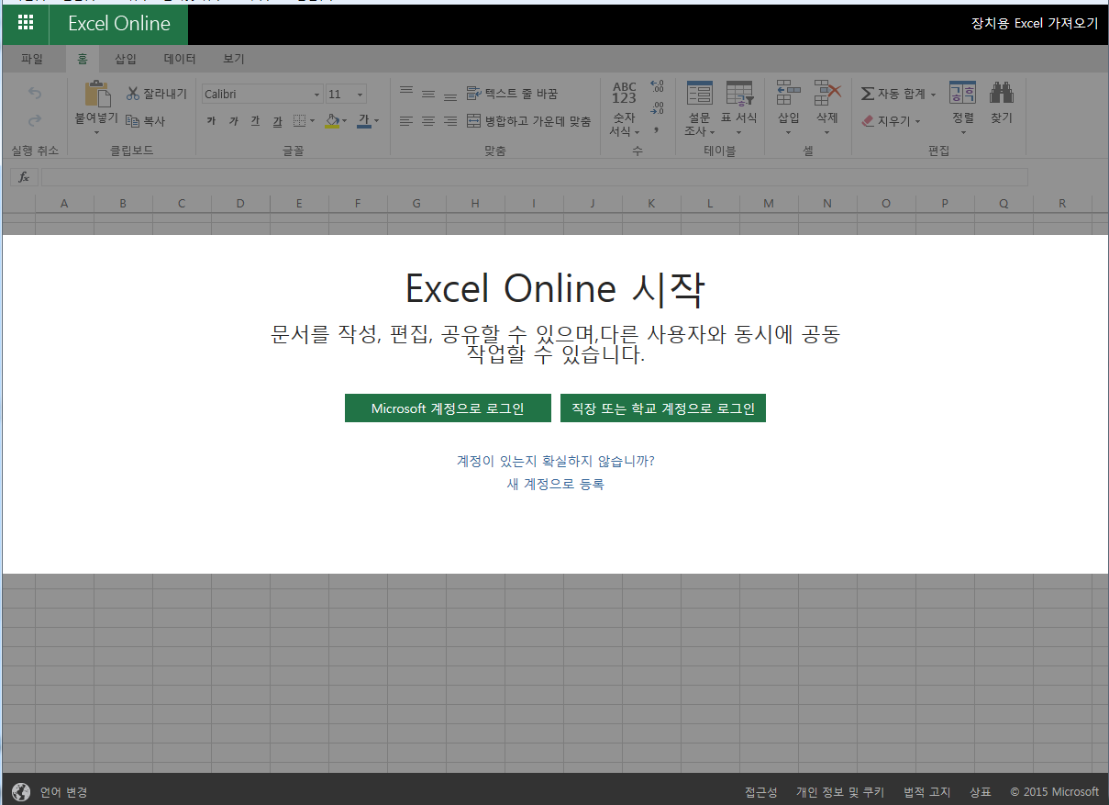Open the app launcher grid
Screen dimensions: 1109x805
coord(26,24)
